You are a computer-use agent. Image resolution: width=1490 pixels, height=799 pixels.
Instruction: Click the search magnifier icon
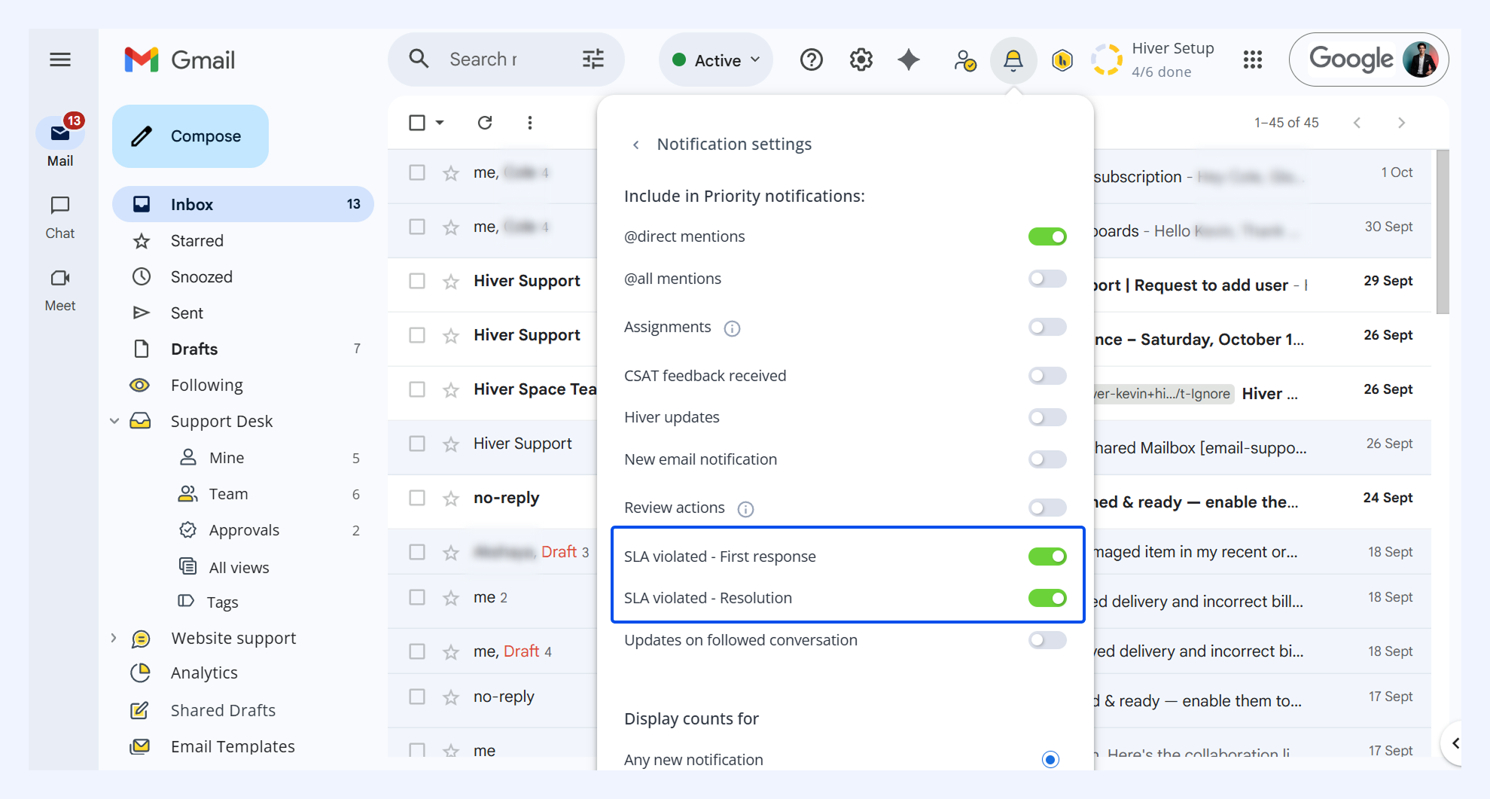pyautogui.click(x=419, y=59)
